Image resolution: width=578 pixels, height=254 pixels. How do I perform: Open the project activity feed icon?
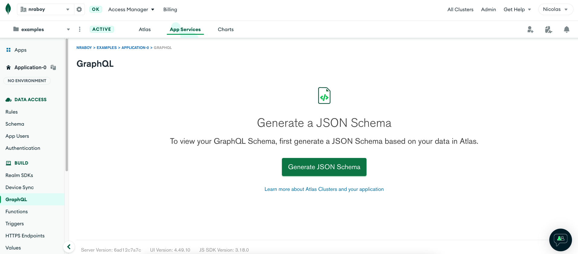(x=548, y=29)
